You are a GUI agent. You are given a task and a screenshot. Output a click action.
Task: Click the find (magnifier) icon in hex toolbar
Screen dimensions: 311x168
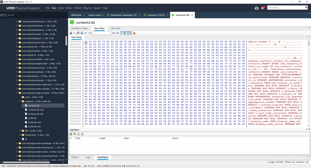pyautogui.click(x=78, y=33)
